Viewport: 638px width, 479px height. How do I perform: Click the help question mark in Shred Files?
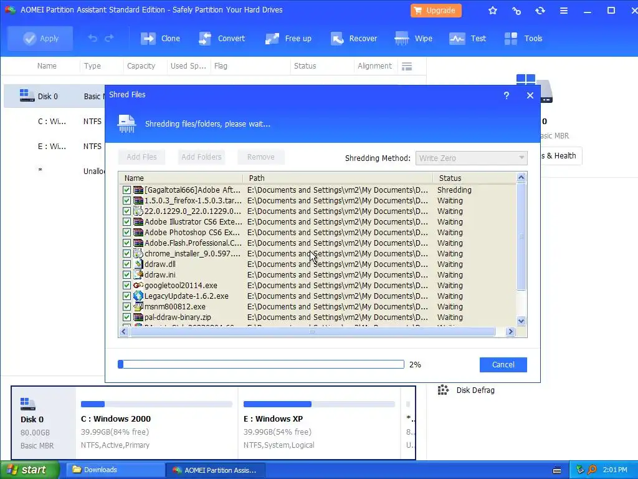click(x=506, y=95)
